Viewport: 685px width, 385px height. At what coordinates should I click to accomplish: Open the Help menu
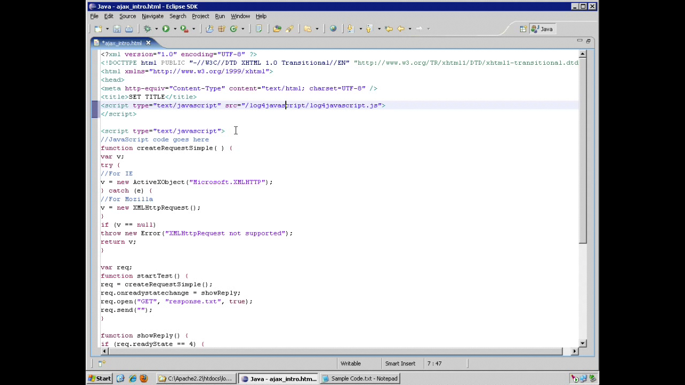click(261, 16)
